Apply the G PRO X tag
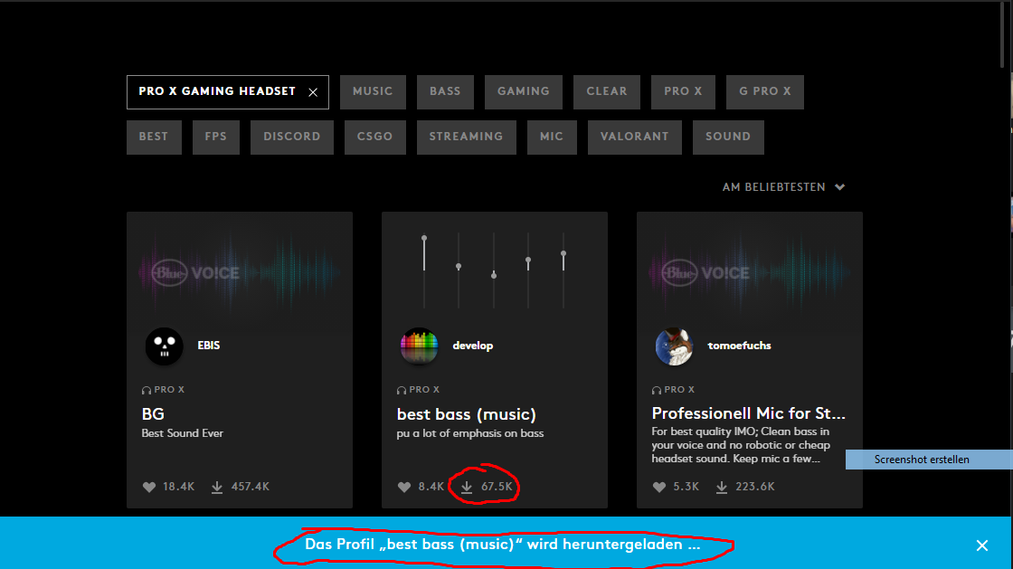 coord(765,91)
